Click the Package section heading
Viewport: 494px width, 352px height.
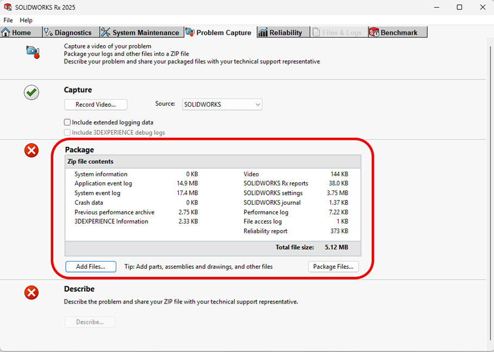click(x=79, y=150)
